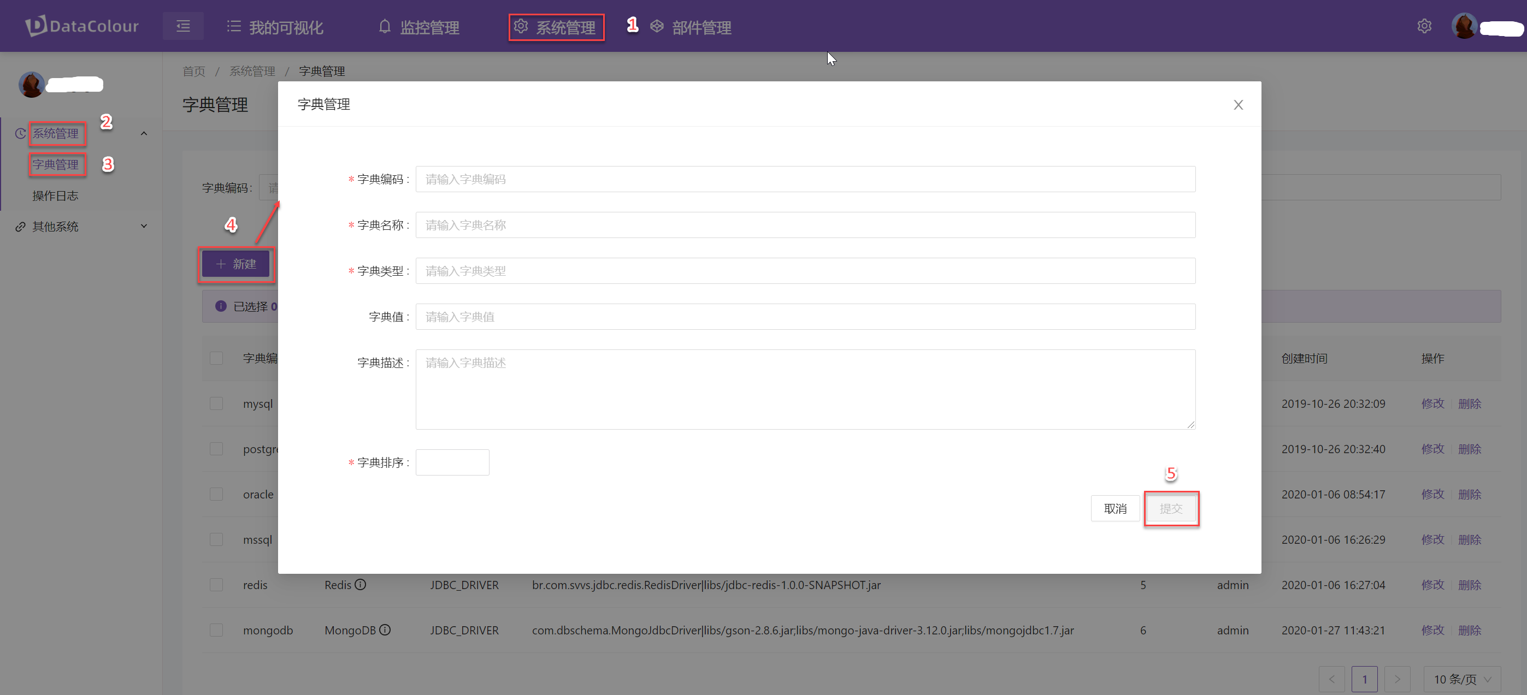Check the mysql row checkbox
This screenshot has height=695, width=1527.
click(x=216, y=403)
